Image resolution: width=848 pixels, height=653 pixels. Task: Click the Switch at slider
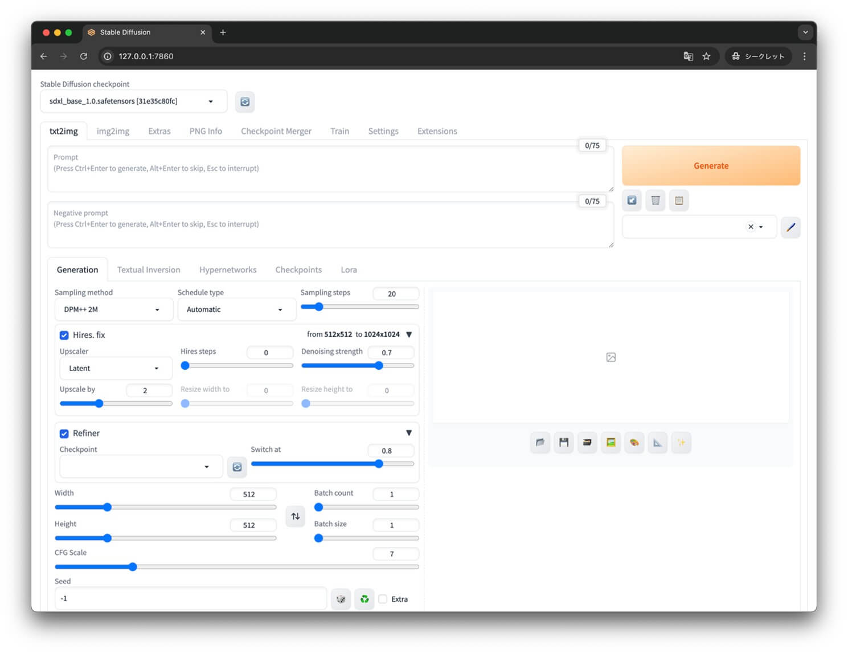[333, 464]
